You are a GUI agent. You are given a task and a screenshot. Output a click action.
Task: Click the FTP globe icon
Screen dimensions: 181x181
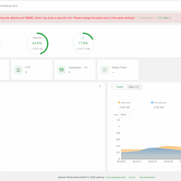coord(18,70)
